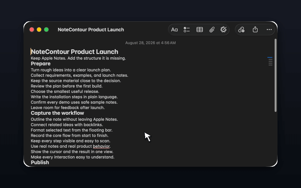Click the green full screen button
Viewport: 301px width, 188px height.
click(x=46, y=29)
